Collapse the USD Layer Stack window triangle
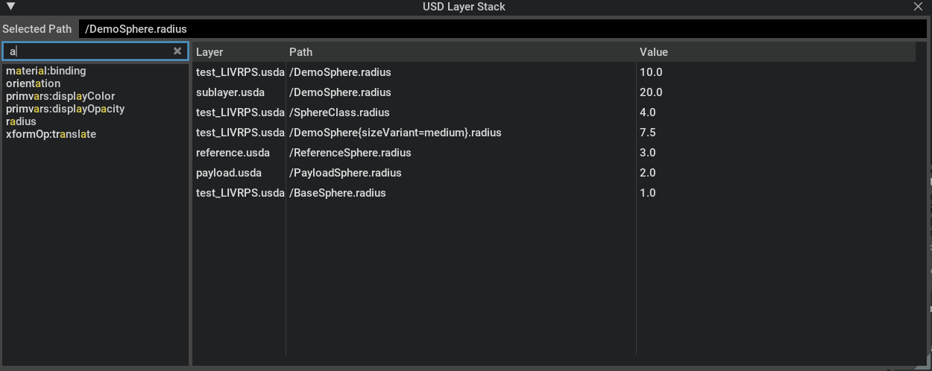The image size is (932, 371). coord(10,7)
